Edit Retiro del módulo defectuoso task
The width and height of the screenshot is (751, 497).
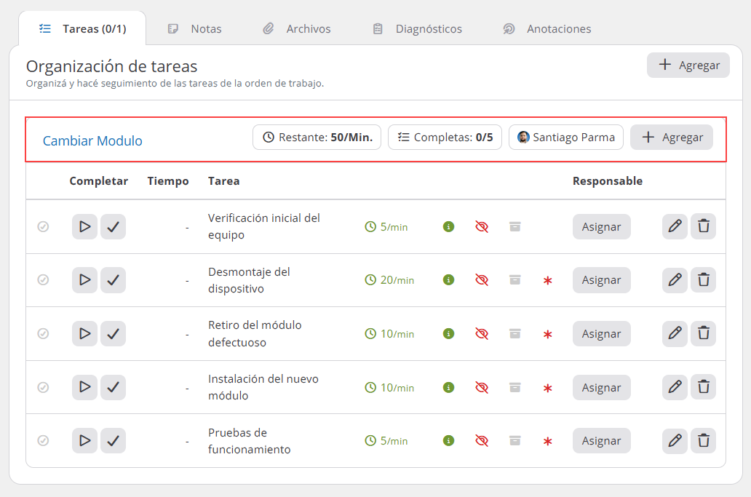[x=675, y=333]
